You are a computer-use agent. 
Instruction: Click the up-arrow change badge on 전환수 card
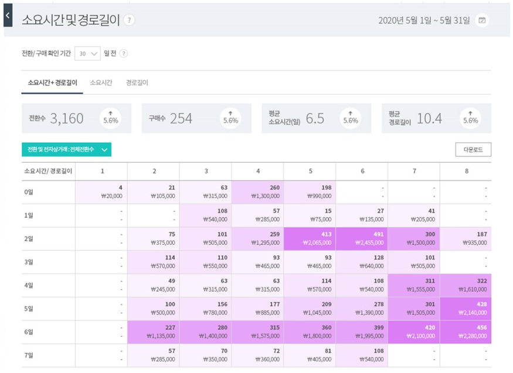tap(110, 118)
